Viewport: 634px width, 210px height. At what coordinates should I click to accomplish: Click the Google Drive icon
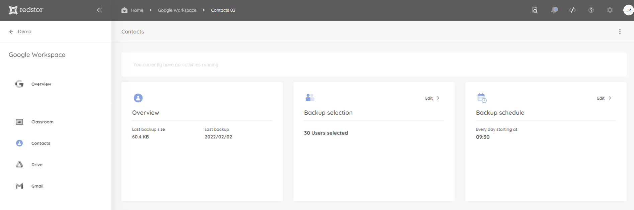(x=19, y=165)
